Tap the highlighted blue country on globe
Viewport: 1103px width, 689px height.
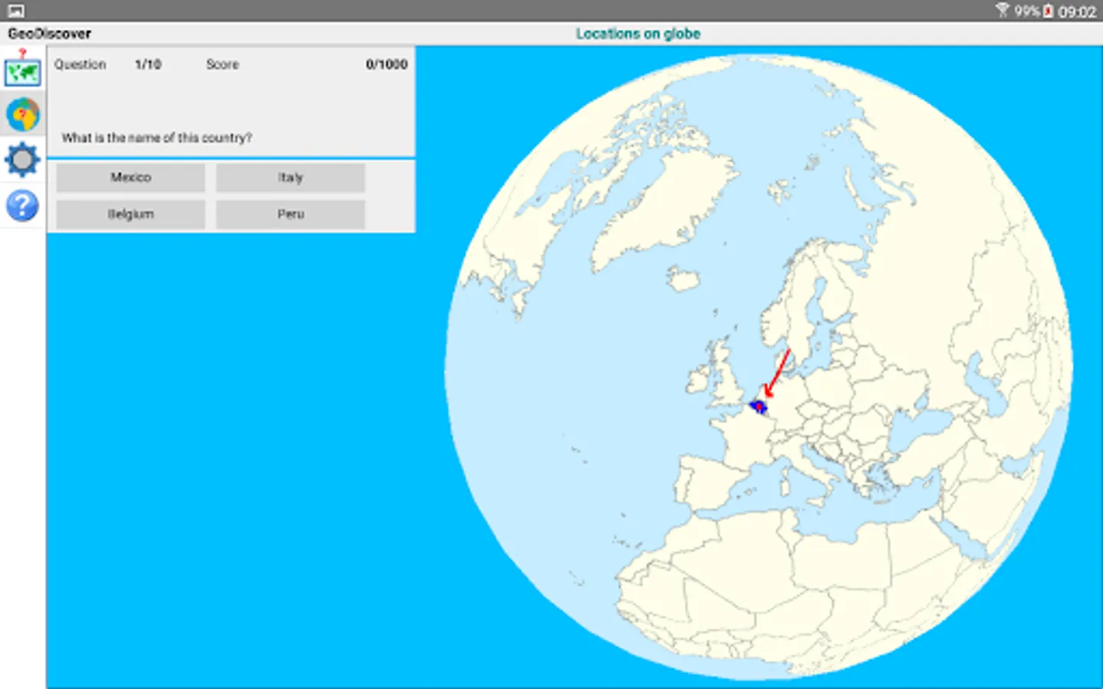click(758, 407)
